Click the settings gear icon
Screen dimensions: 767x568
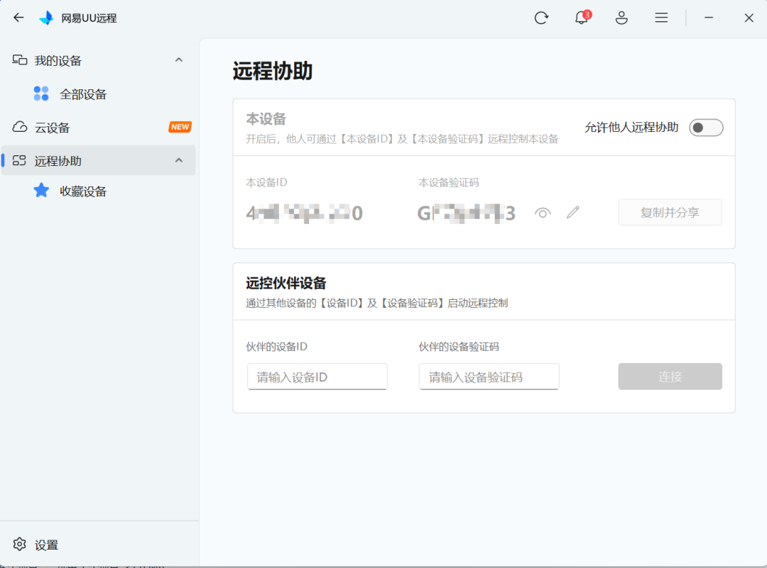[x=20, y=544]
